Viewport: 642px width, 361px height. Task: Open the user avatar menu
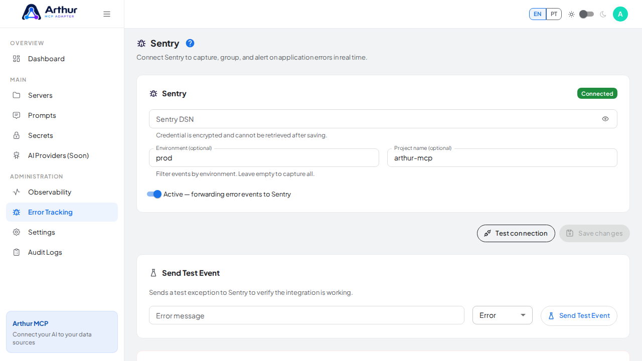(x=620, y=14)
